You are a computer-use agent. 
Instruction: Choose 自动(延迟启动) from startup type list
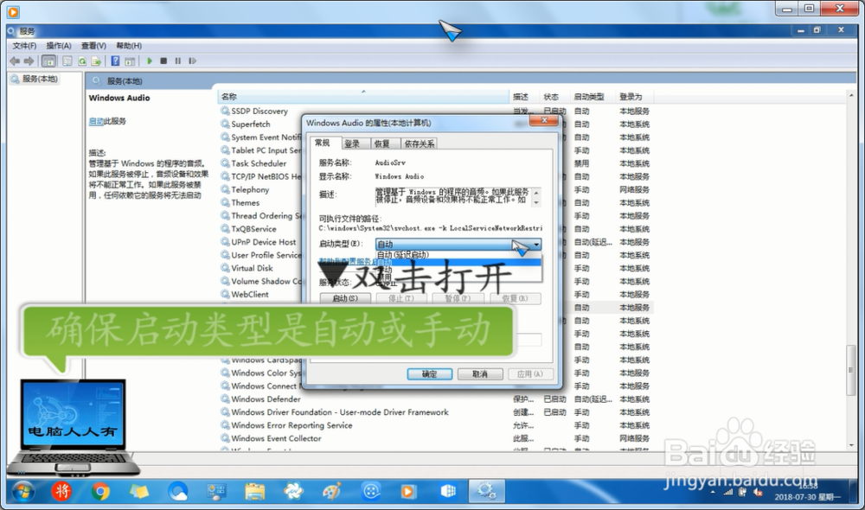point(458,255)
